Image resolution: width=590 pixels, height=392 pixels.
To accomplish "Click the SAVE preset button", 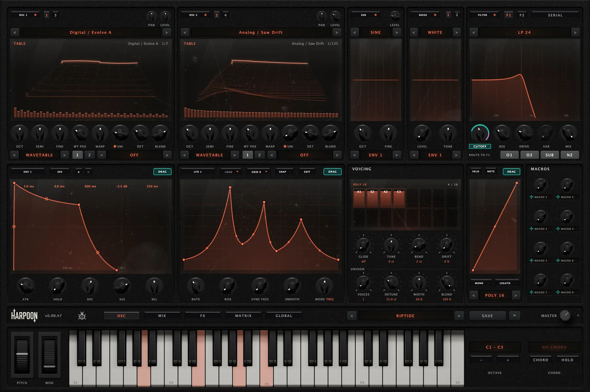I will pyautogui.click(x=487, y=316).
